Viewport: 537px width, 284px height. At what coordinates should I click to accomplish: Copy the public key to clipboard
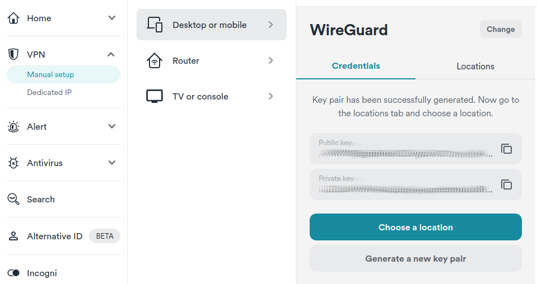[506, 149]
